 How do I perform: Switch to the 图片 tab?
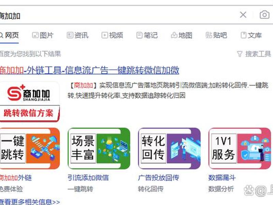tap(43, 36)
